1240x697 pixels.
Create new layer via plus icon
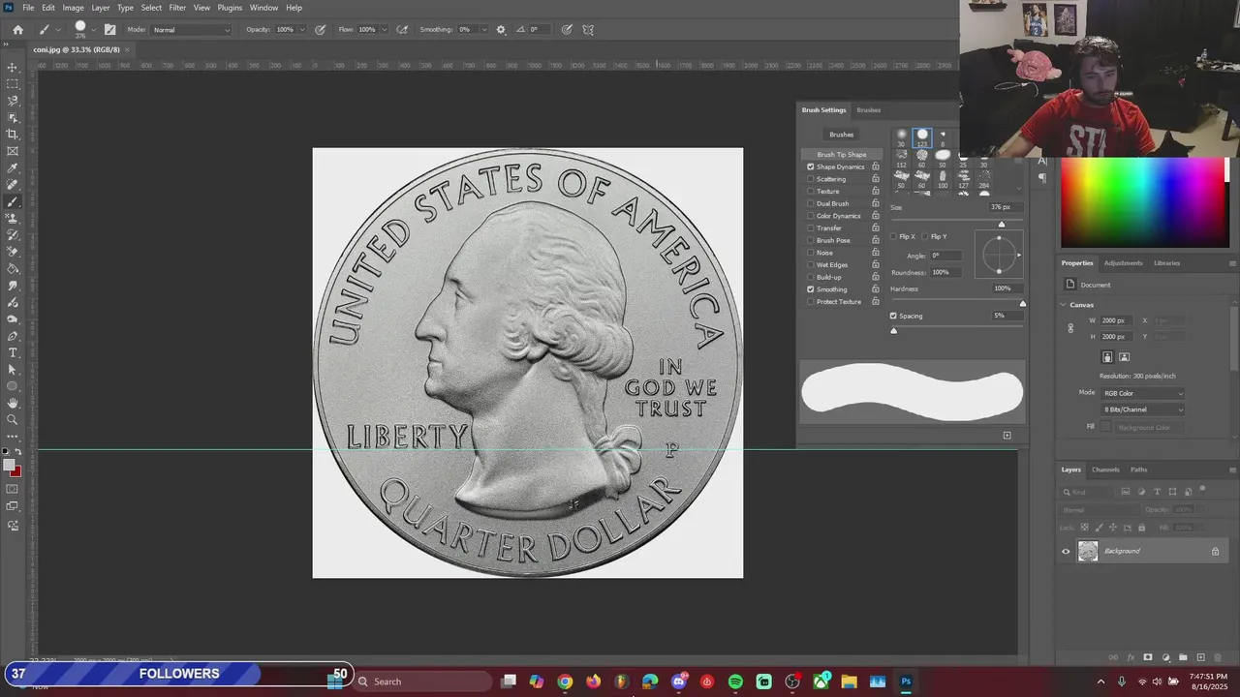pyautogui.click(x=1201, y=657)
